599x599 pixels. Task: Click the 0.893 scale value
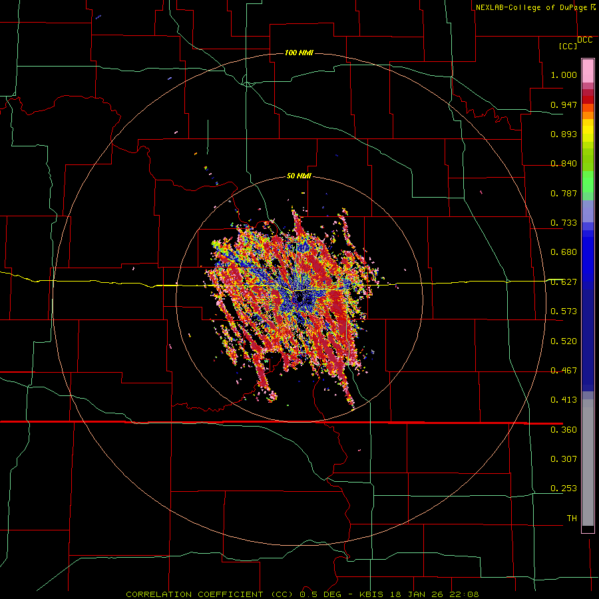click(564, 134)
